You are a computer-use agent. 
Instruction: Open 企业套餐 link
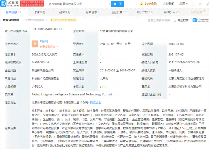click(168, 4)
